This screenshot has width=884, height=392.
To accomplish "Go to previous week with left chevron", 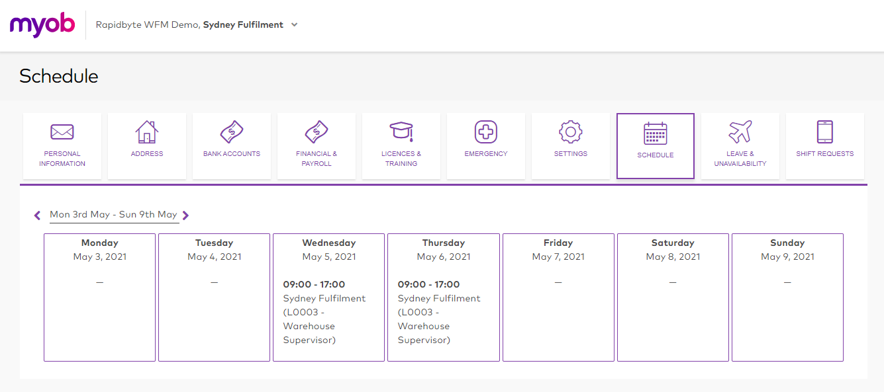I will tap(38, 216).
